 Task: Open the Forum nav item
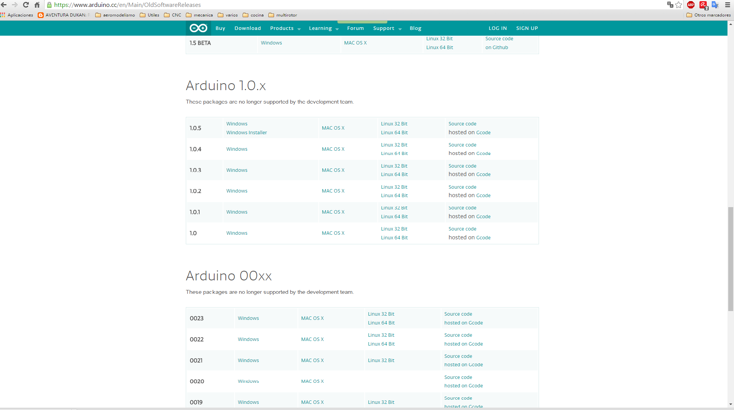[x=355, y=28]
